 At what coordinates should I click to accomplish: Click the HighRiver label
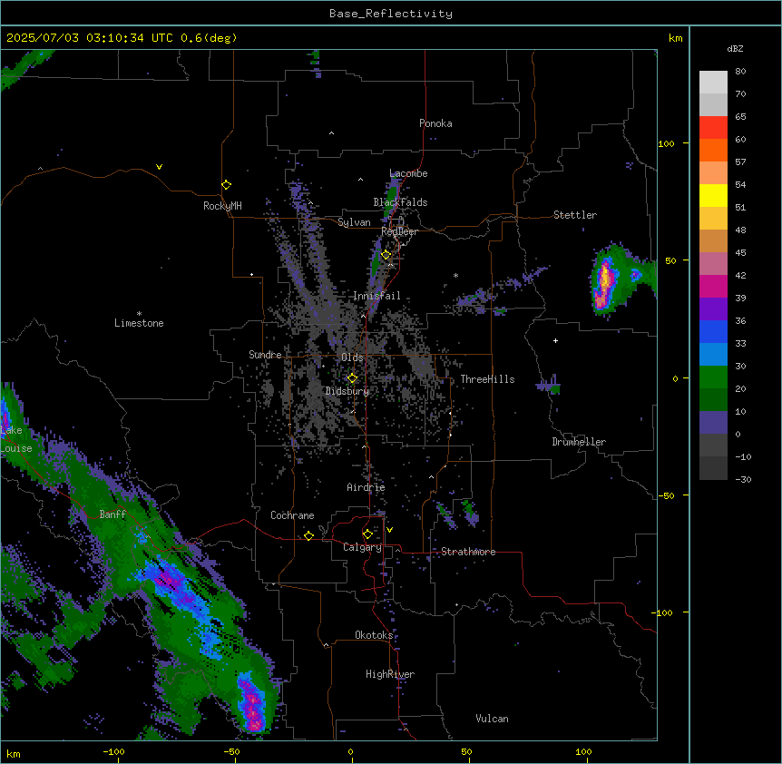coord(390,674)
